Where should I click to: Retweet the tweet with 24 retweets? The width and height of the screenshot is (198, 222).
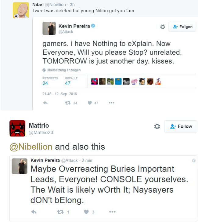[x=68, y=103]
